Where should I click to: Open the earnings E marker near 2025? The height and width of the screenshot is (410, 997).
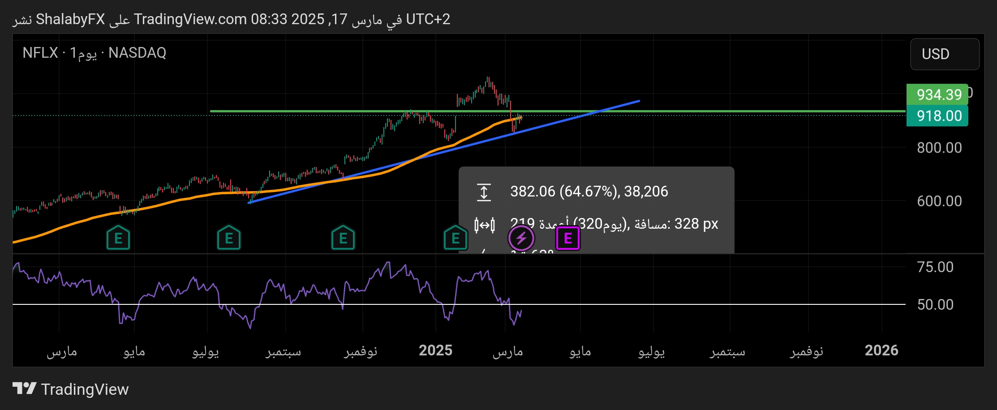[456, 238]
